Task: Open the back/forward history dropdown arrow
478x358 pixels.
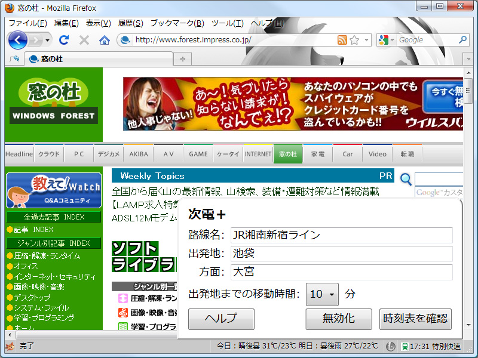Action: [47, 40]
